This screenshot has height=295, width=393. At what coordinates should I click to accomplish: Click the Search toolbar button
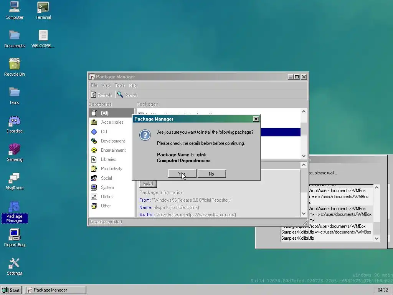coord(127,95)
